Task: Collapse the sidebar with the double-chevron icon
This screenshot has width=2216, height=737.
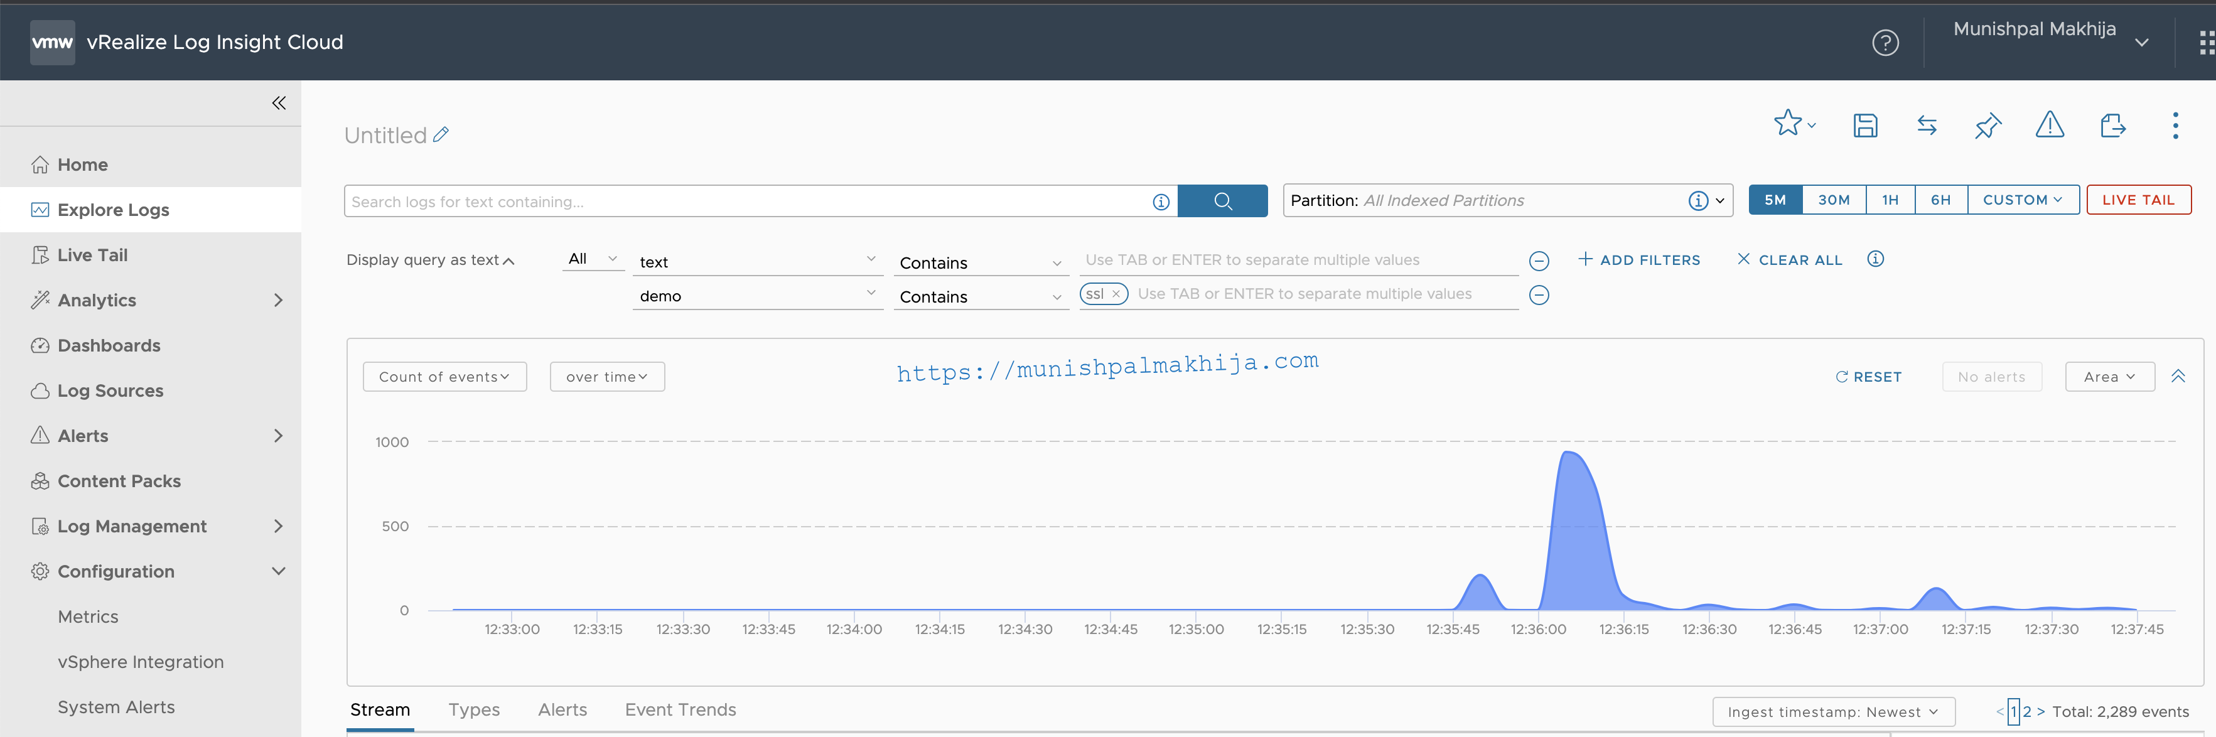Action: point(279,103)
